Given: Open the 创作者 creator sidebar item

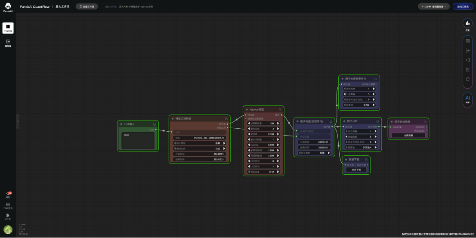Looking at the screenshot, I should point(8,43).
